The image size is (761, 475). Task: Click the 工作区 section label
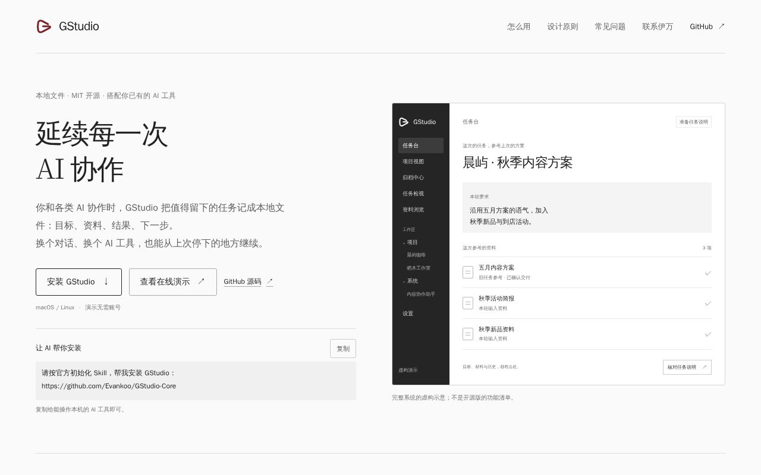click(x=408, y=229)
